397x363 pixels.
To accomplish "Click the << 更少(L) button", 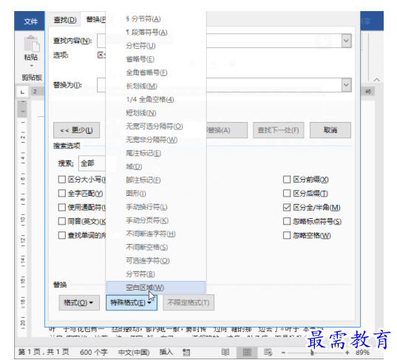I will point(76,130).
